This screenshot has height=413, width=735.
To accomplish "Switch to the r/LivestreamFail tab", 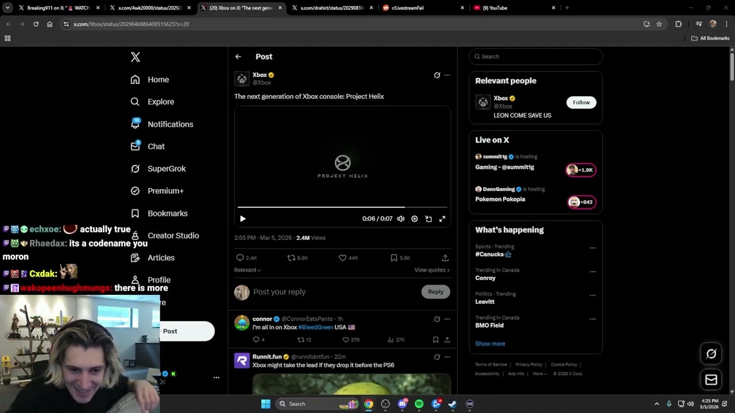I will (x=423, y=8).
